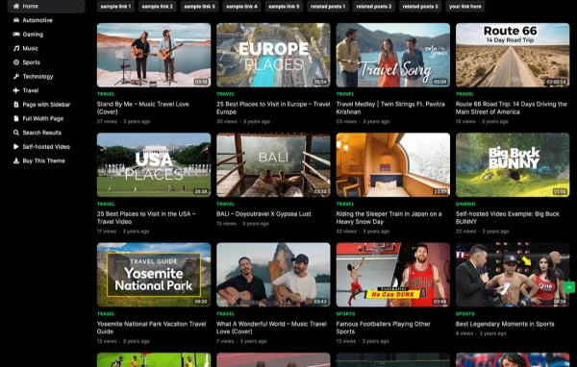Click title 'Yosemite National Park Vacation Travel Guide'

click(151, 328)
